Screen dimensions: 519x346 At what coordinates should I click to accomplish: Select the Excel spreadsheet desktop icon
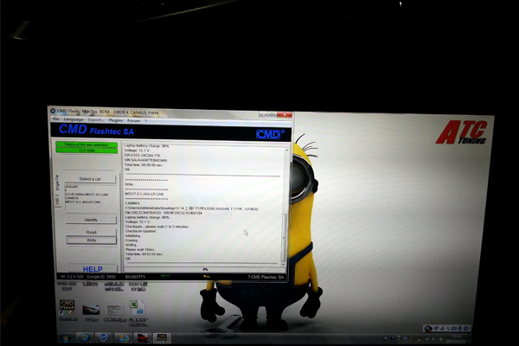(x=137, y=307)
